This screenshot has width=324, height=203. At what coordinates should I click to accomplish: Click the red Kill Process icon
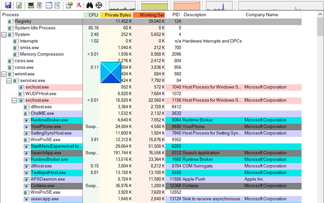(79, 6)
